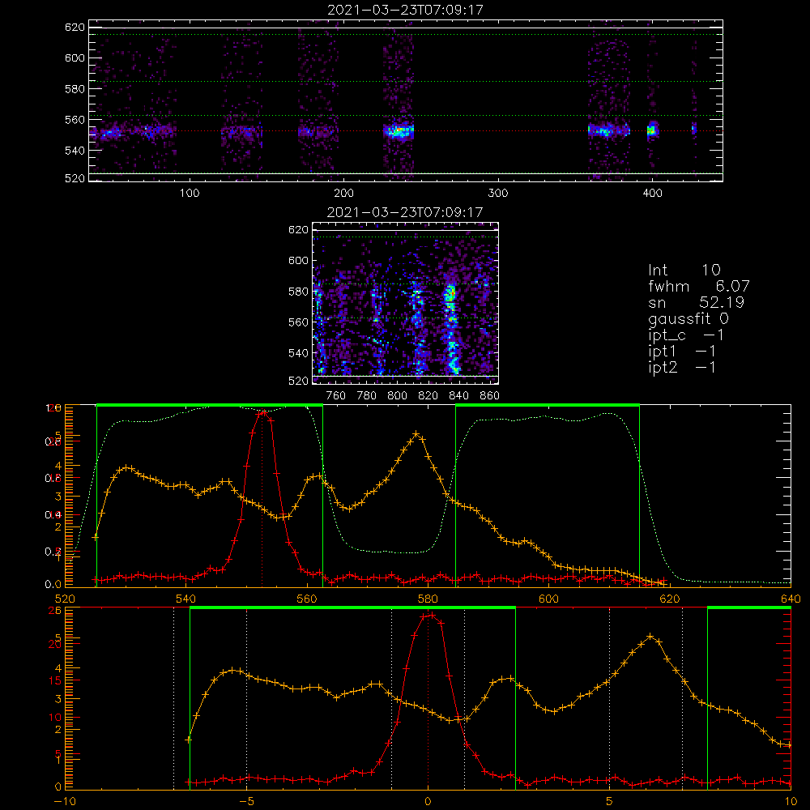Click x-axis label 620 on third plot
This screenshot has height=810, width=810.
point(670,599)
